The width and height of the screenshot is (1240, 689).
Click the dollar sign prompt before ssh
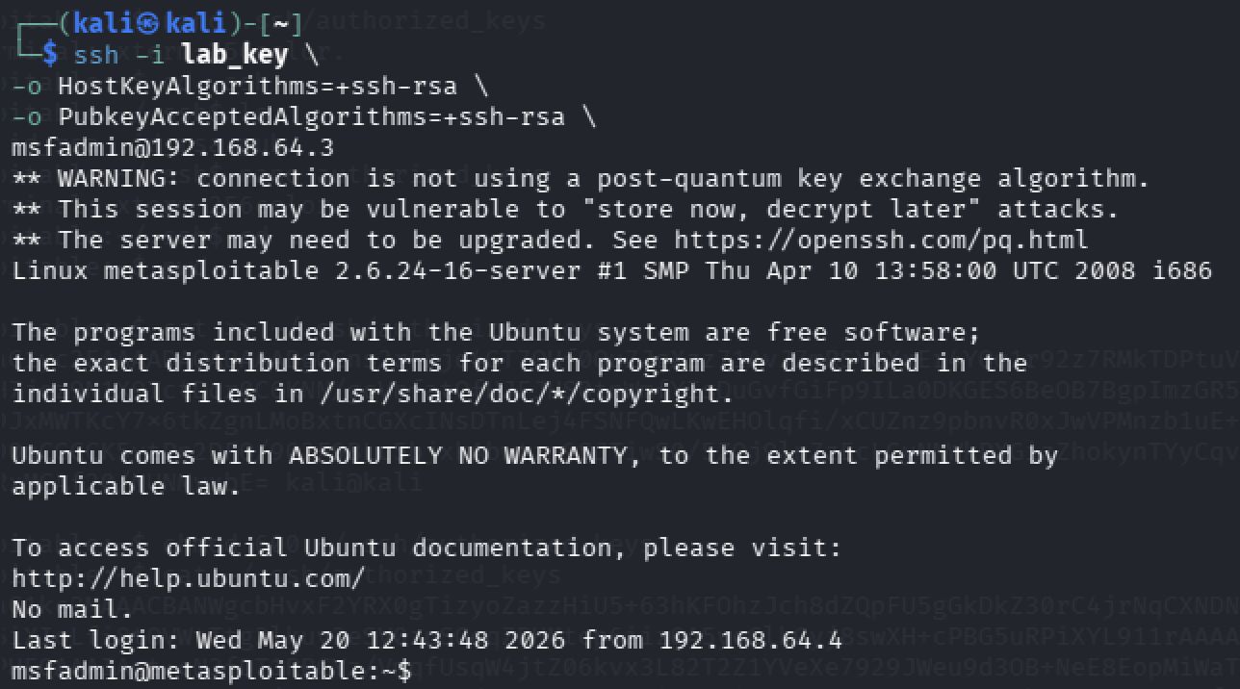click(x=50, y=55)
